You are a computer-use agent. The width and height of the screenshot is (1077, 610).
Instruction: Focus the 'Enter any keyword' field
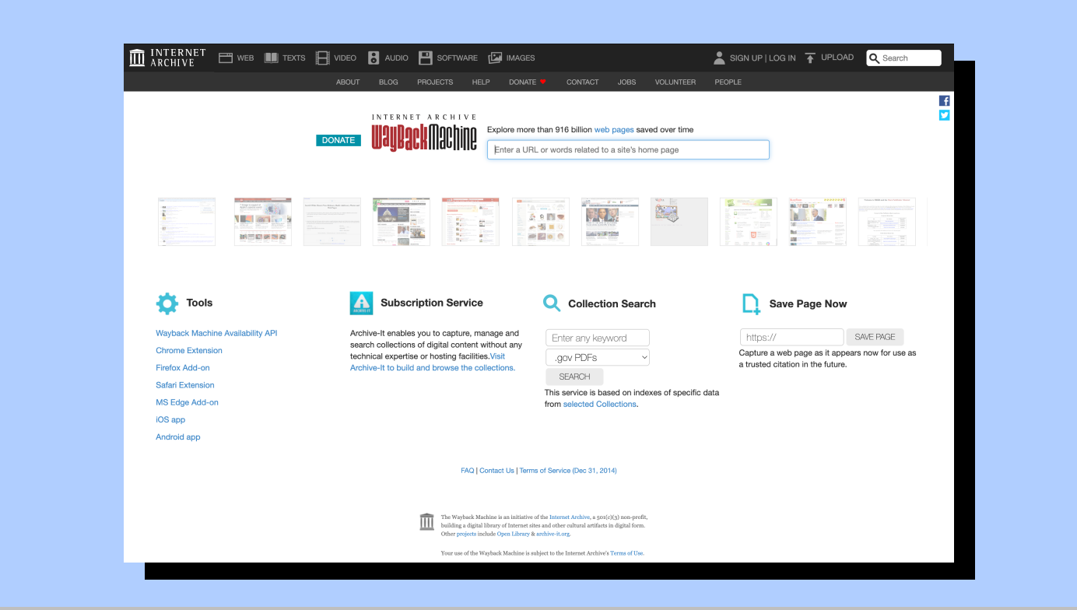pos(598,338)
